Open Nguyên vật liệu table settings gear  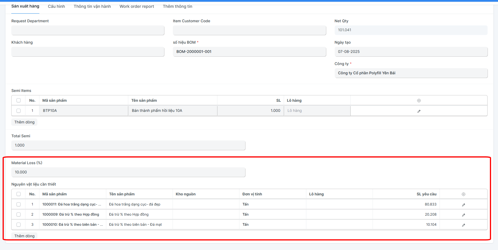click(463, 194)
